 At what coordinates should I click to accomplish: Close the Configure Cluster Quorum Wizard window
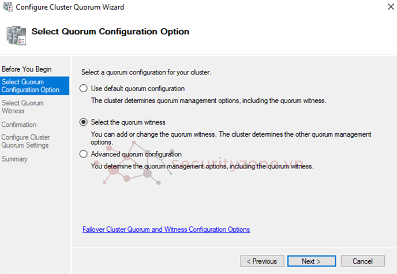pyautogui.click(x=381, y=7)
